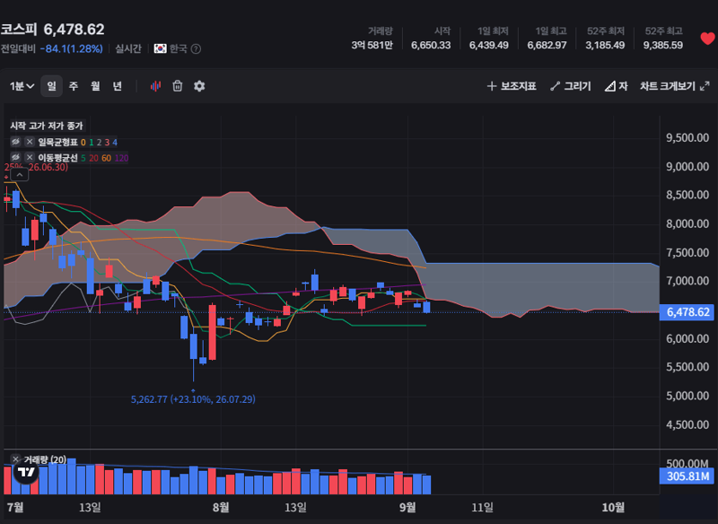This screenshot has width=718, height=524.
Task: Click the 7,000.00 price axis label
Action: [x=687, y=281]
